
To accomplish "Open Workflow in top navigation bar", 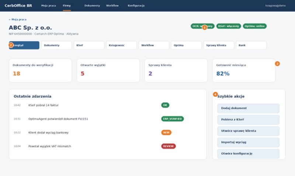I will pos(112,6).
